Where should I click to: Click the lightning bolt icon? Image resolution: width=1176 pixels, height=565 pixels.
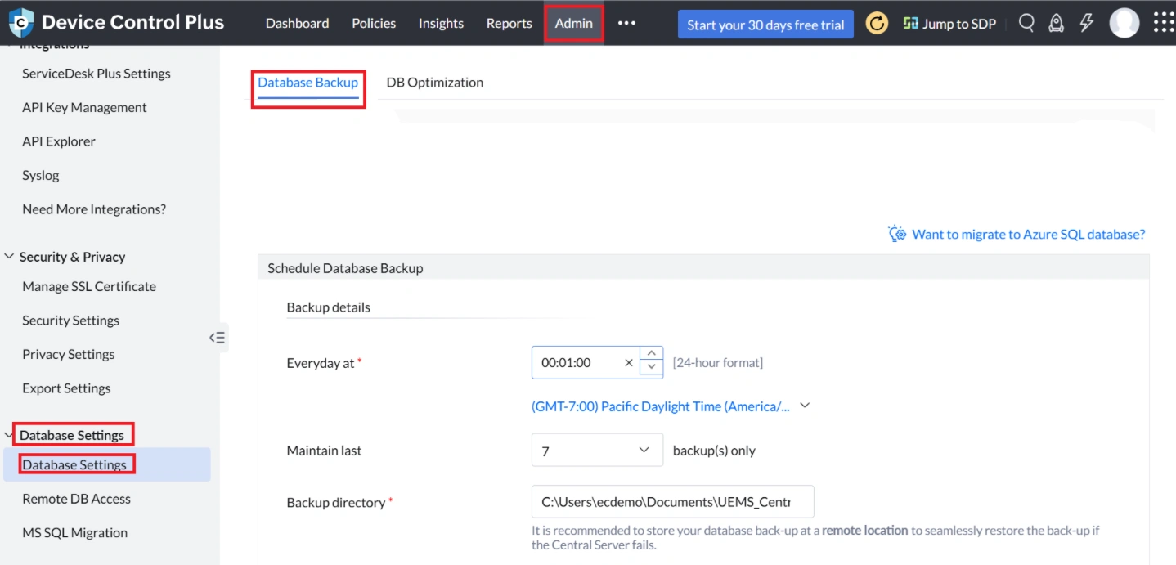coord(1087,23)
